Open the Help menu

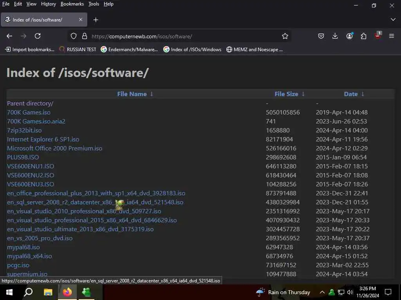point(108,4)
